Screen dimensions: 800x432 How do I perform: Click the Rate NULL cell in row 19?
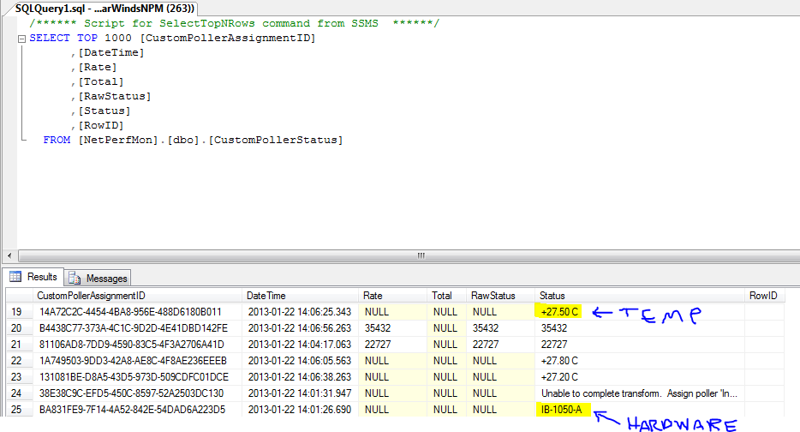tap(392, 312)
